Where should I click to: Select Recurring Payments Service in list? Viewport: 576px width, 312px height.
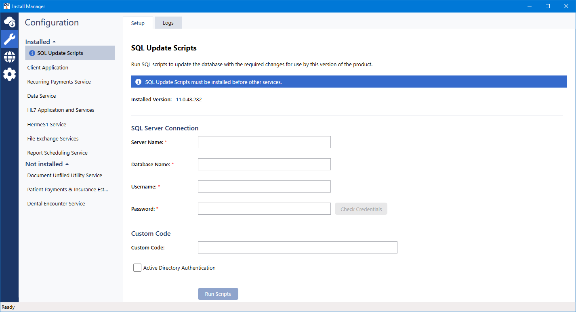click(x=59, y=82)
